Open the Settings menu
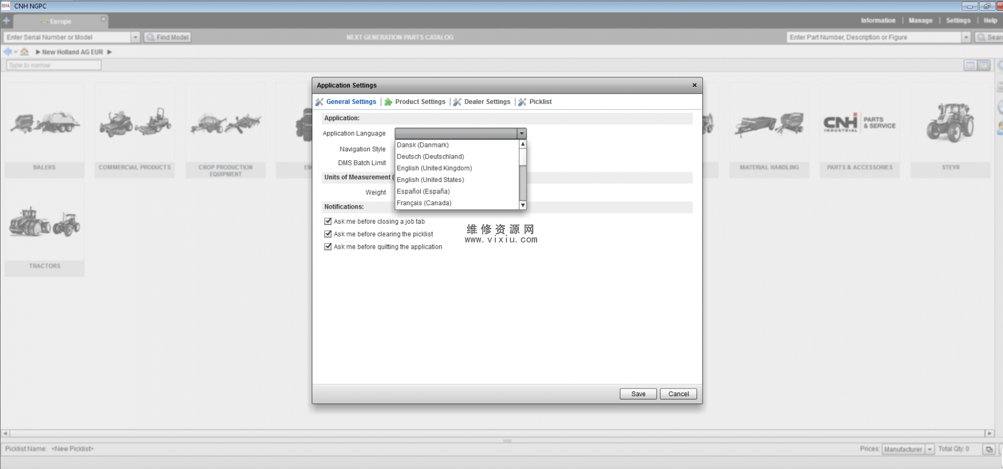This screenshot has height=469, width=1003. point(958,21)
